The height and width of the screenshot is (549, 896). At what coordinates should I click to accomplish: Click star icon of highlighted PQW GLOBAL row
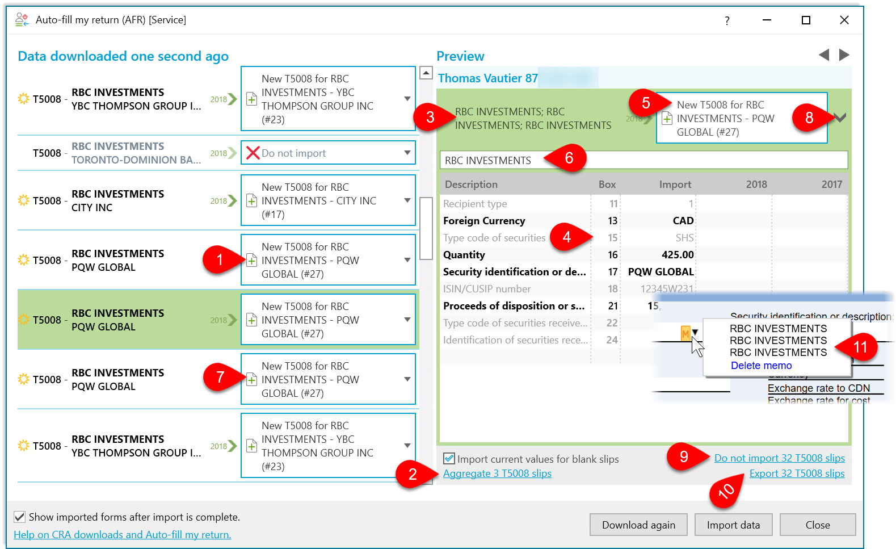[x=23, y=319]
